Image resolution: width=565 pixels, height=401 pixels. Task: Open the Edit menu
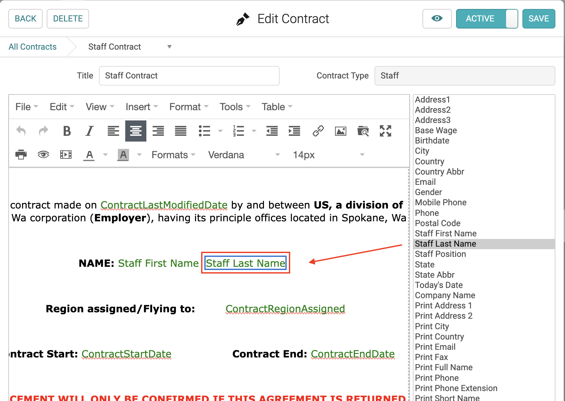pyautogui.click(x=62, y=107)
